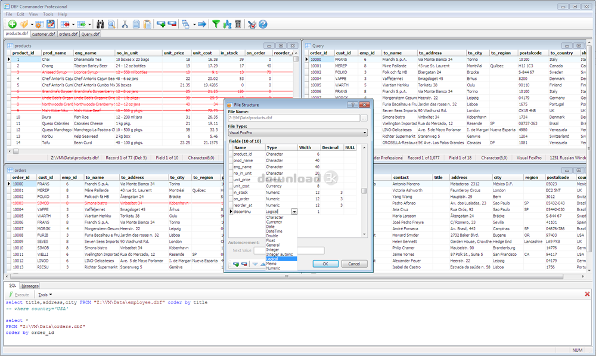
Task: Click the postalcode column header in Query window
Action: pos(533,53)
